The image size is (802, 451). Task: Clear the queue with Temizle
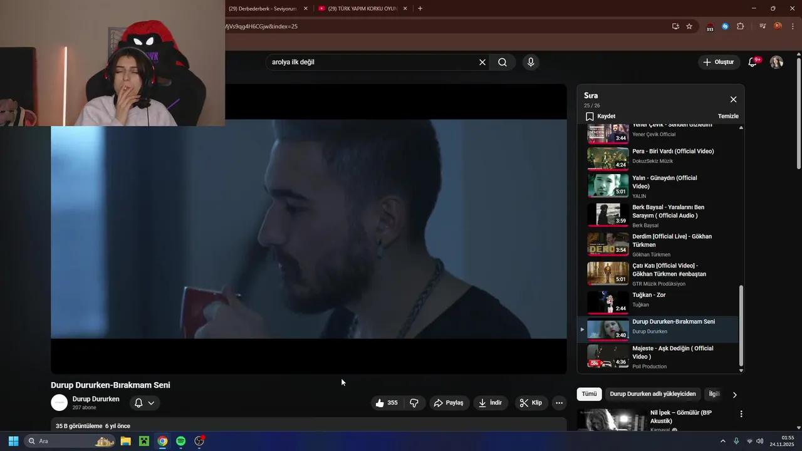pos(728,117)
